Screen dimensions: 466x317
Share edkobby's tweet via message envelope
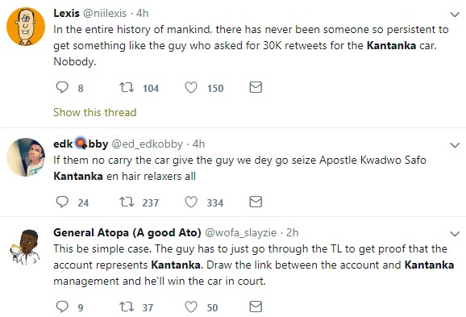(x=256, y=202)
